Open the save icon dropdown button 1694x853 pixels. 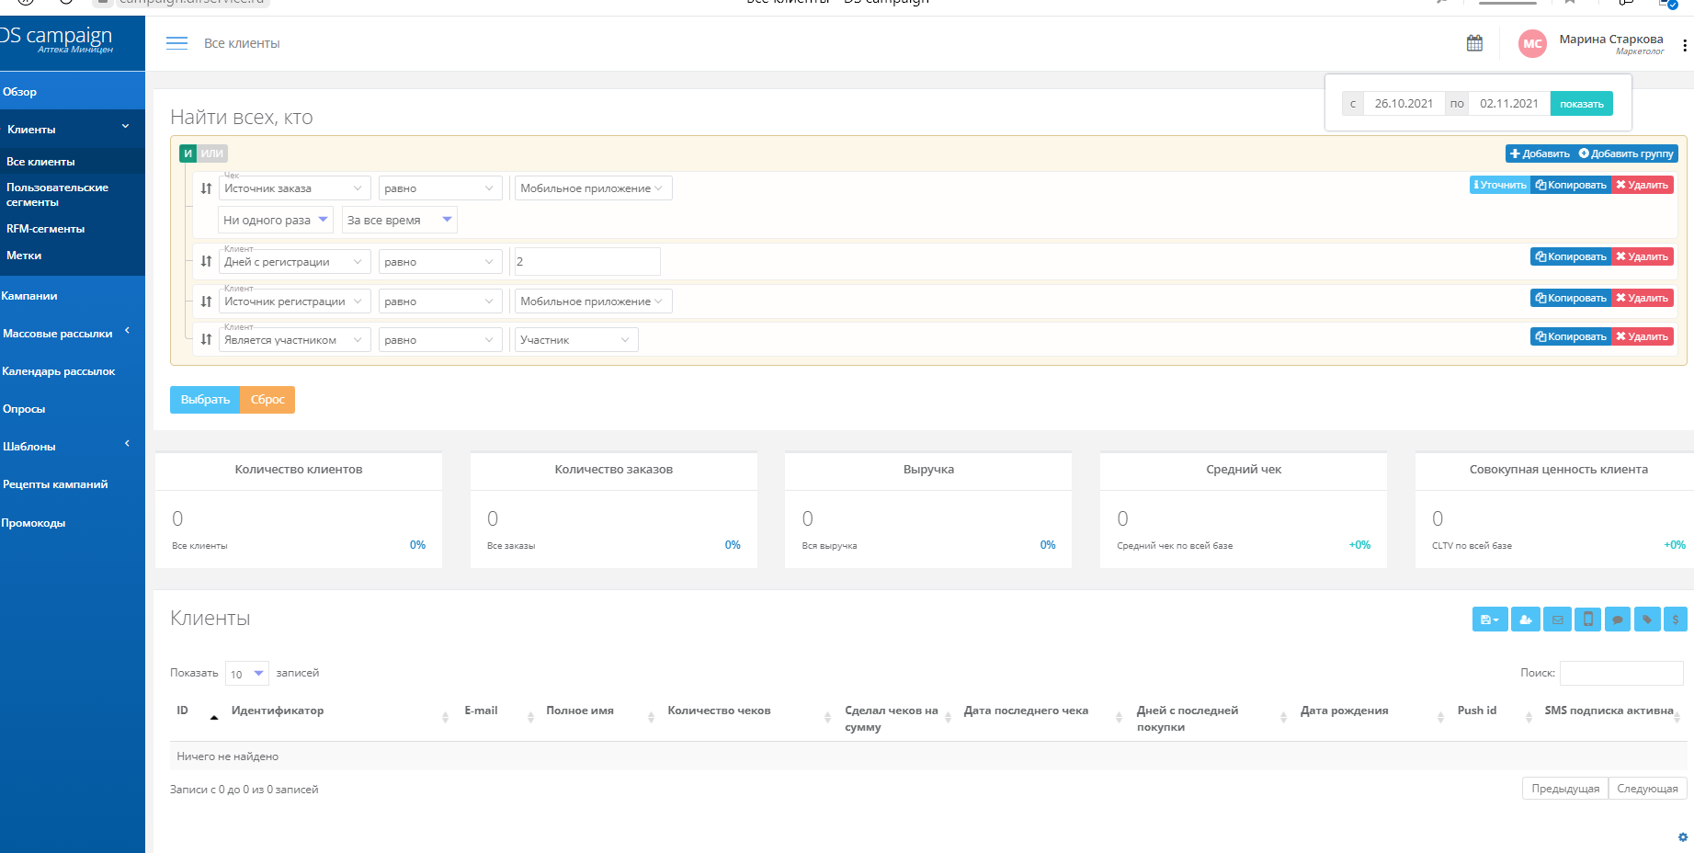coord(1489,620)
